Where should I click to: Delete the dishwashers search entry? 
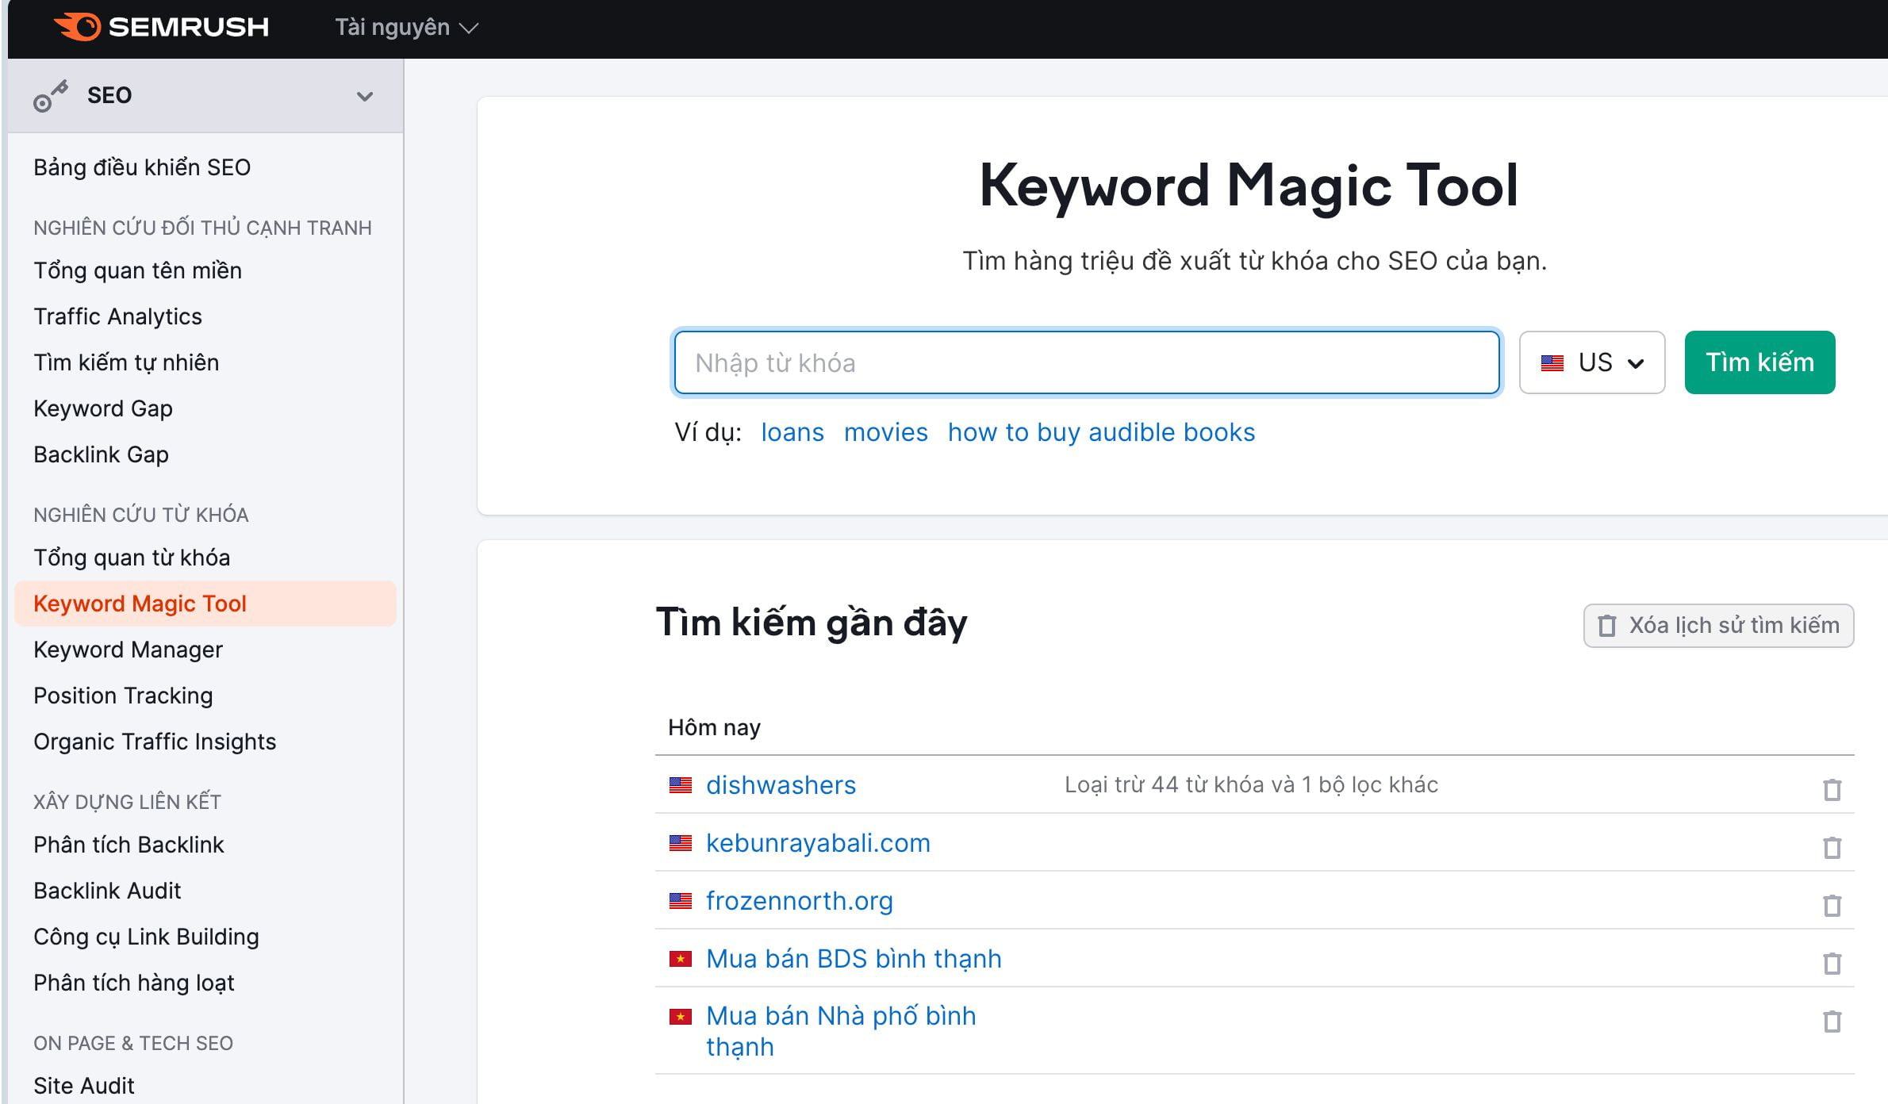(x=1832, y=789)
